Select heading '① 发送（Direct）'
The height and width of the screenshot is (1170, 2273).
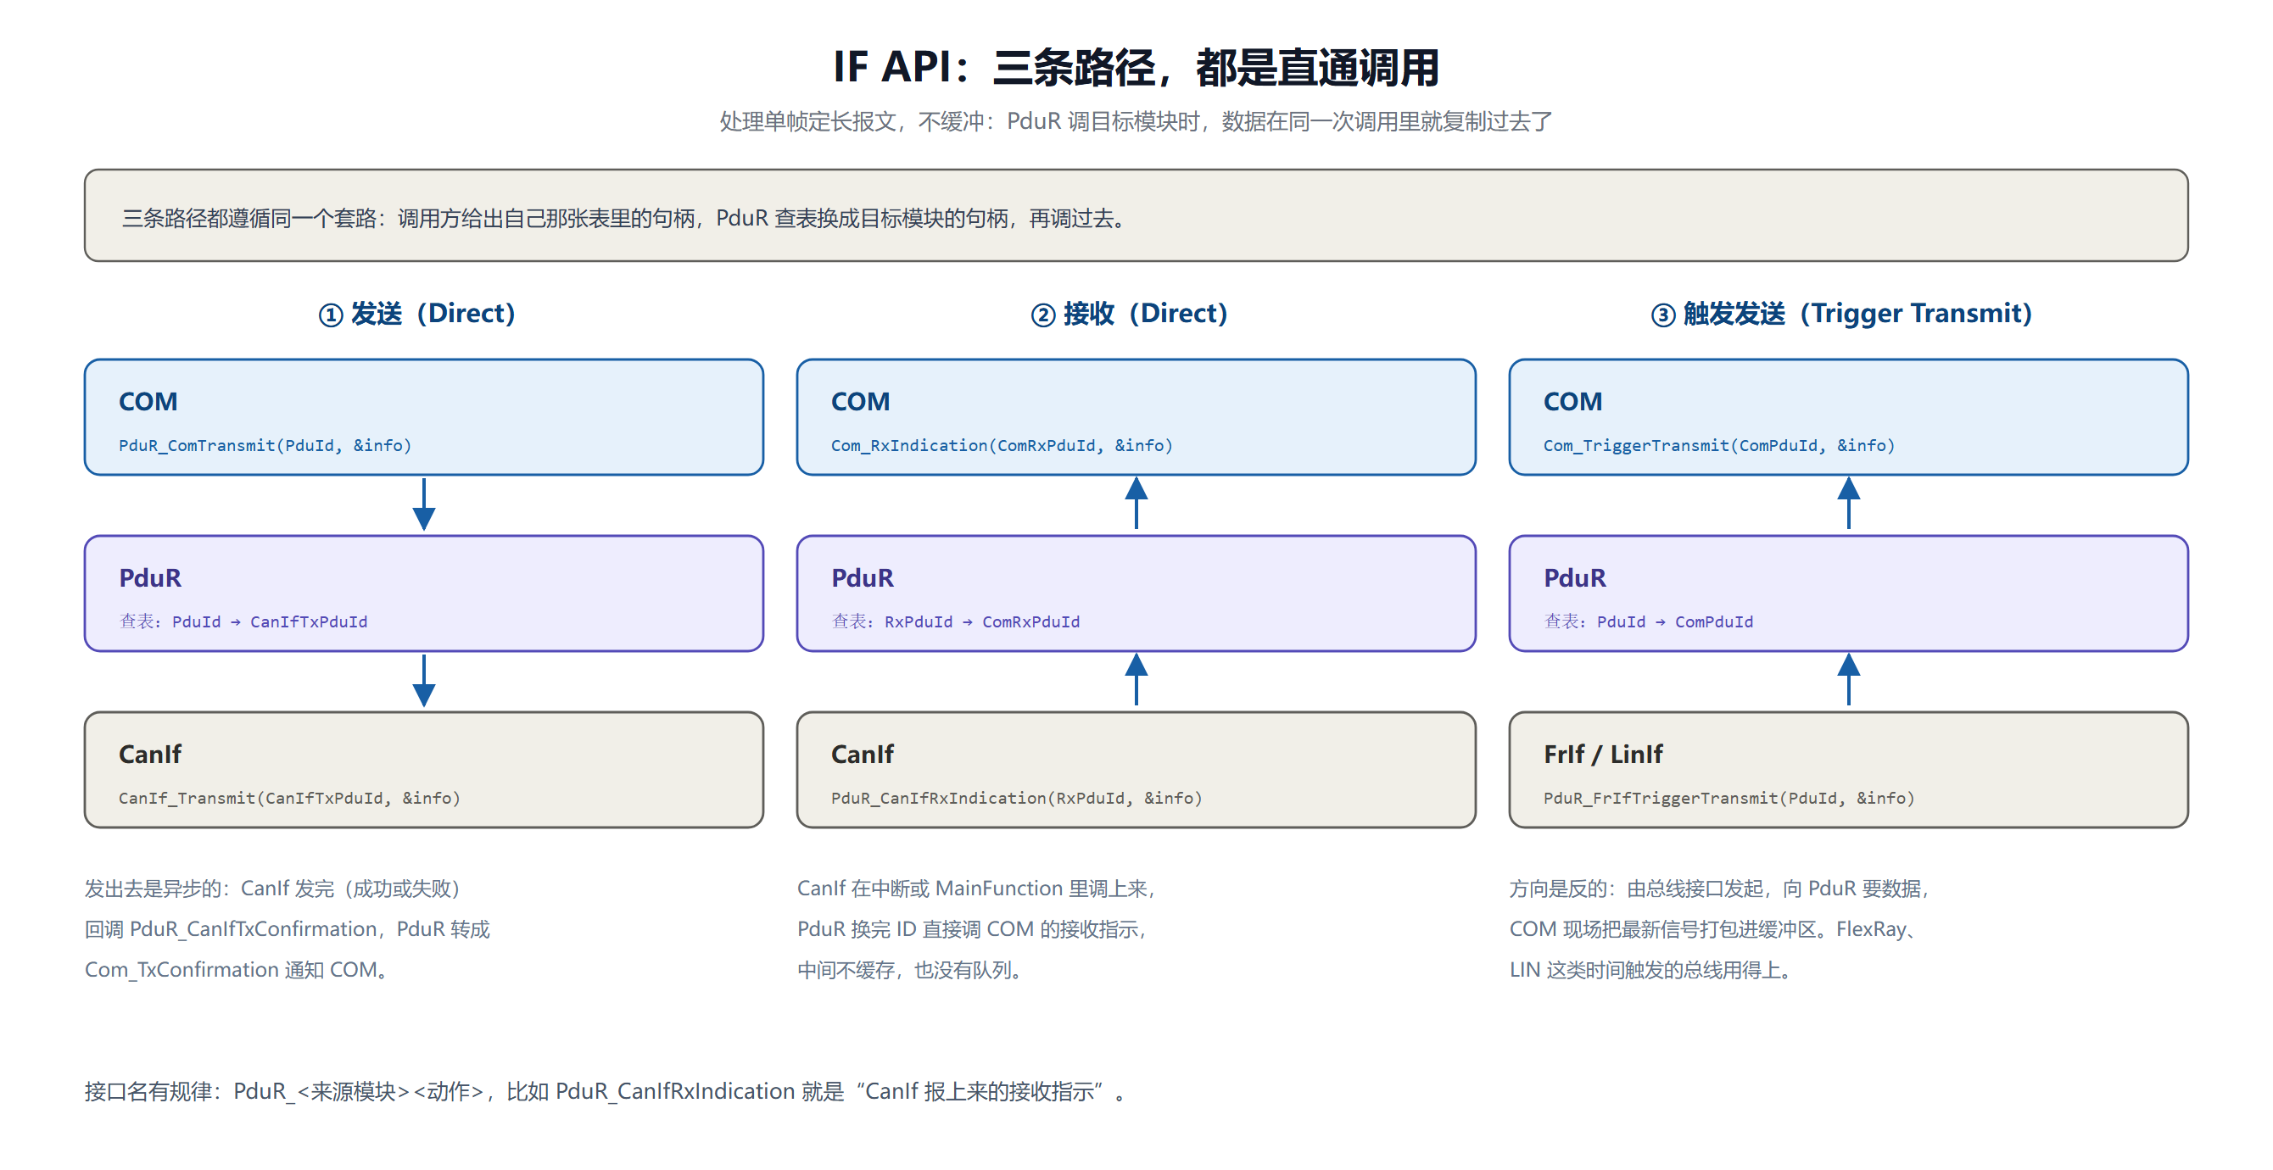click(416, 313)
